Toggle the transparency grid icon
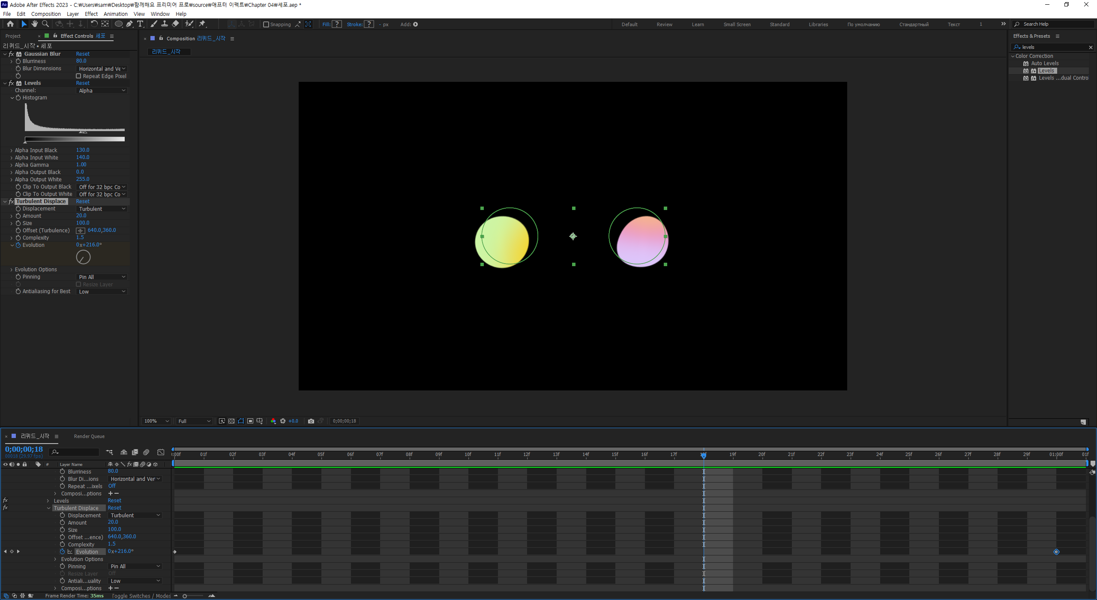Image resolution: width=1097 pixels, height=600 pixels. tap(231, 421)
